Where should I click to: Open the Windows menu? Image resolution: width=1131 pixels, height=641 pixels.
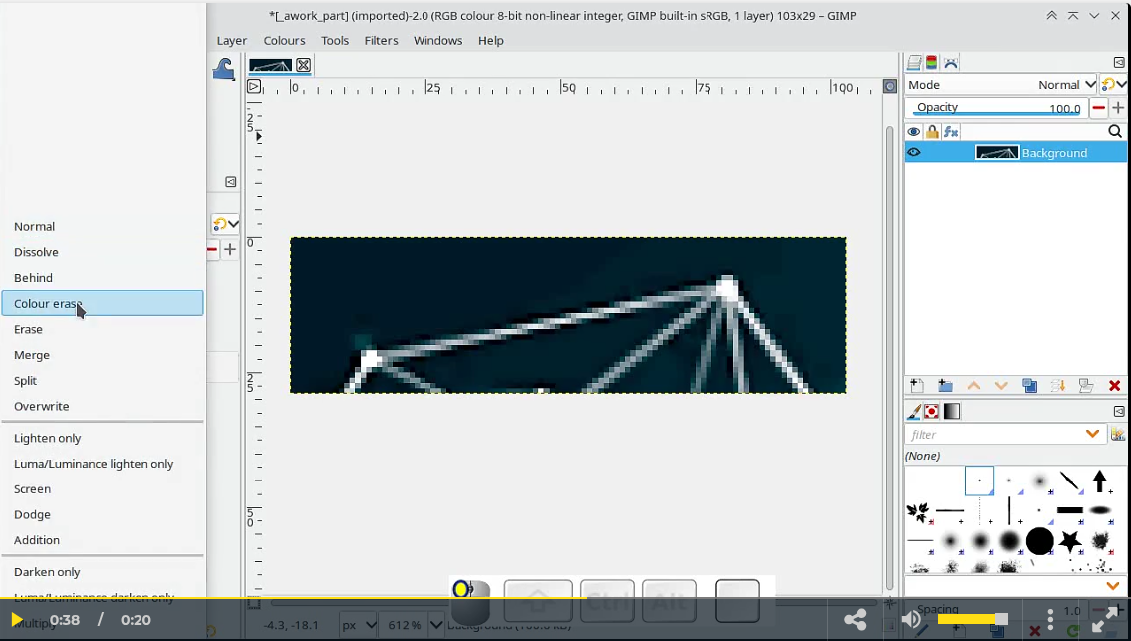pos(437,41)
